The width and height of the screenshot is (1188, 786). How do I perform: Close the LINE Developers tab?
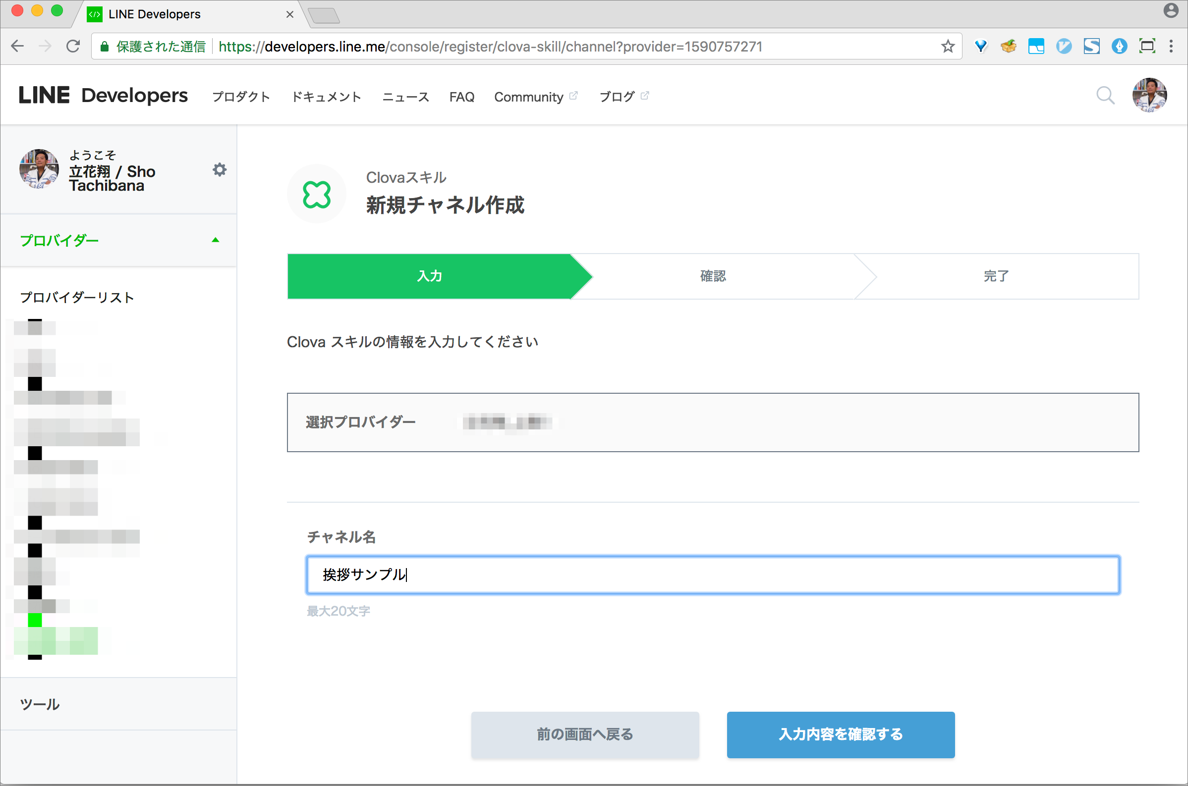click(289, 14)
